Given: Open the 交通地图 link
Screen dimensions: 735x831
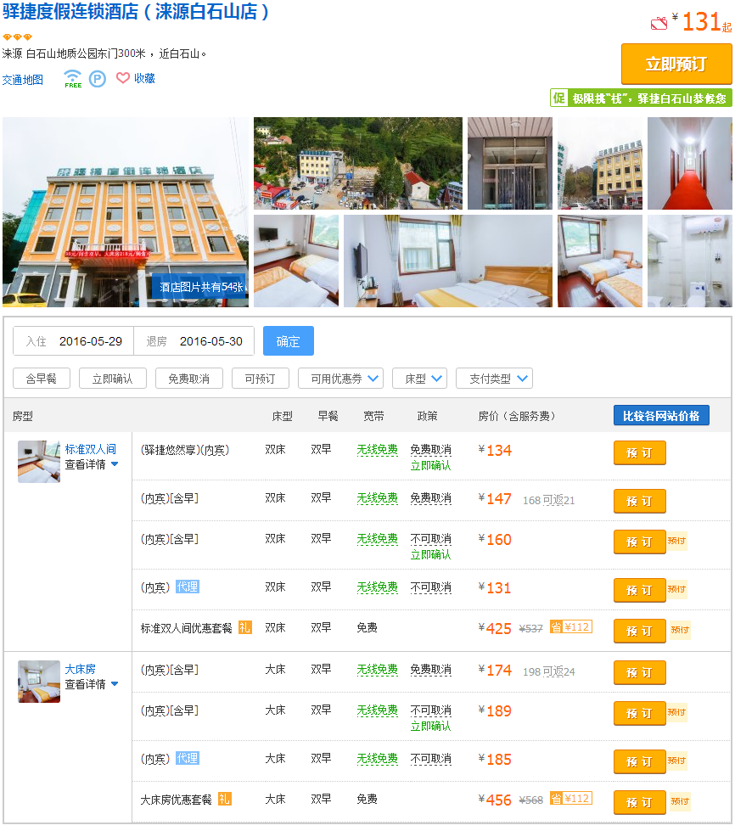Looking at the screenshot, I should pyautogui.click(x=23, y=80).
